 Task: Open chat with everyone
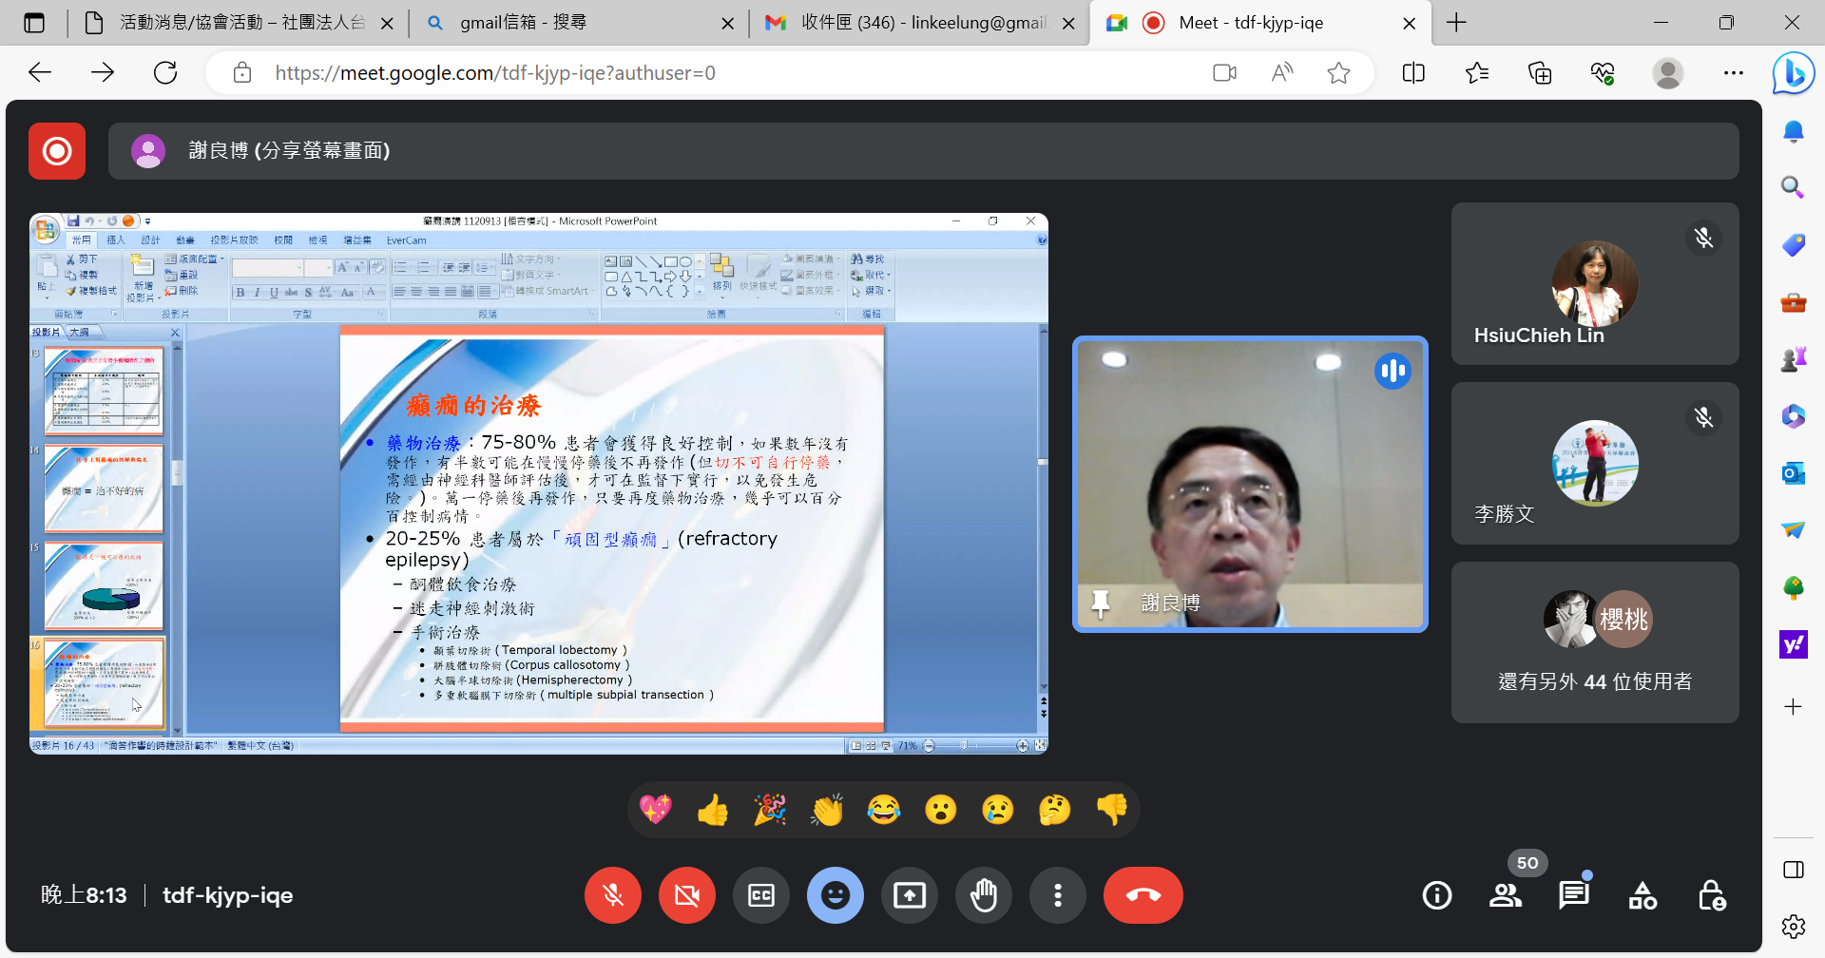(x=1574, y=895)
